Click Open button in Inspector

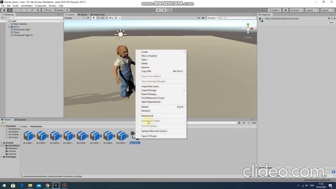(x=331, y=23)
